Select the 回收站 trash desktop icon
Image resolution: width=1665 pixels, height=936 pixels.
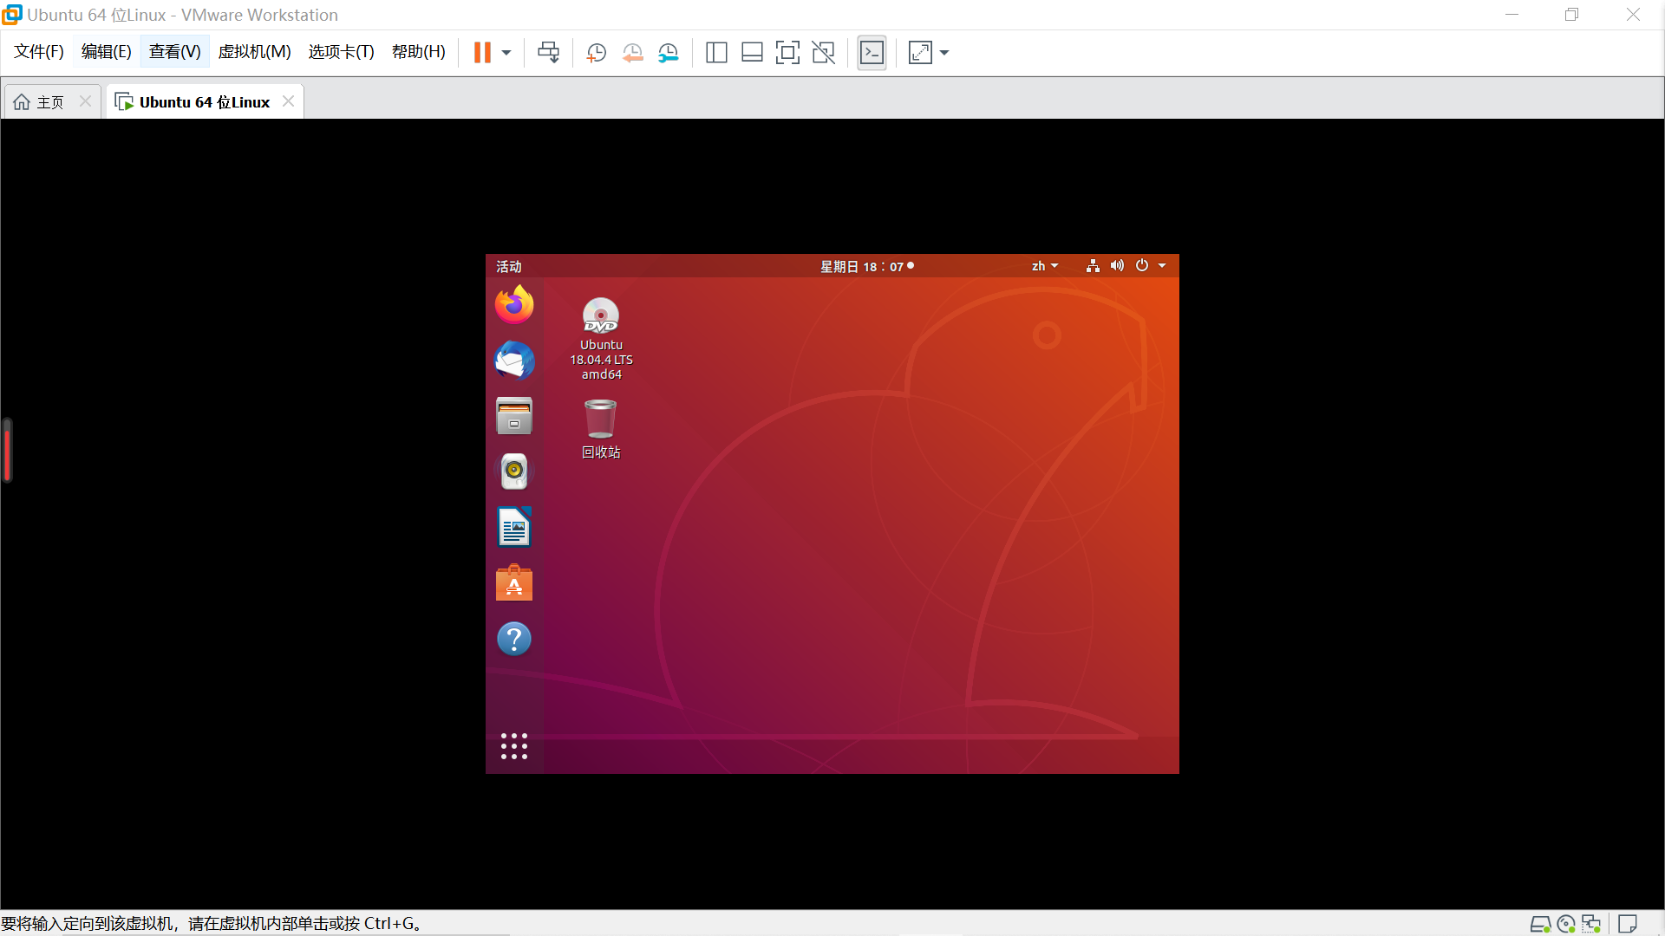pos(601,429)
